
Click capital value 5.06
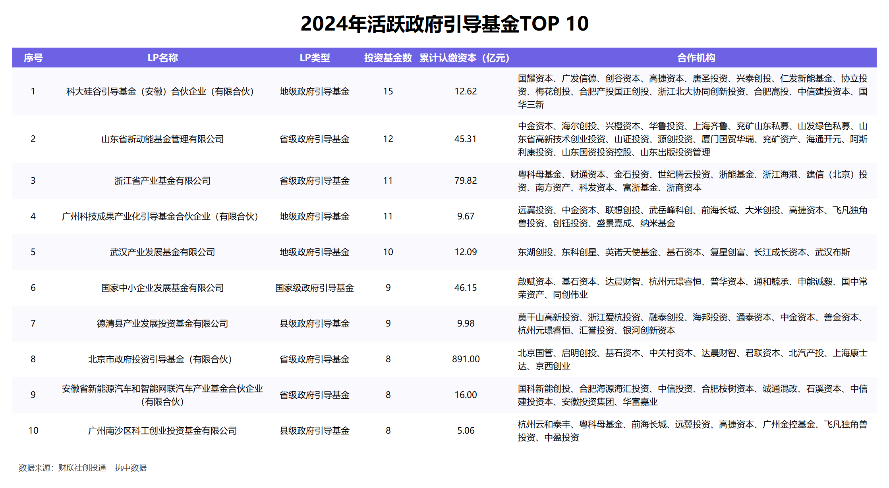click(466, 431)
